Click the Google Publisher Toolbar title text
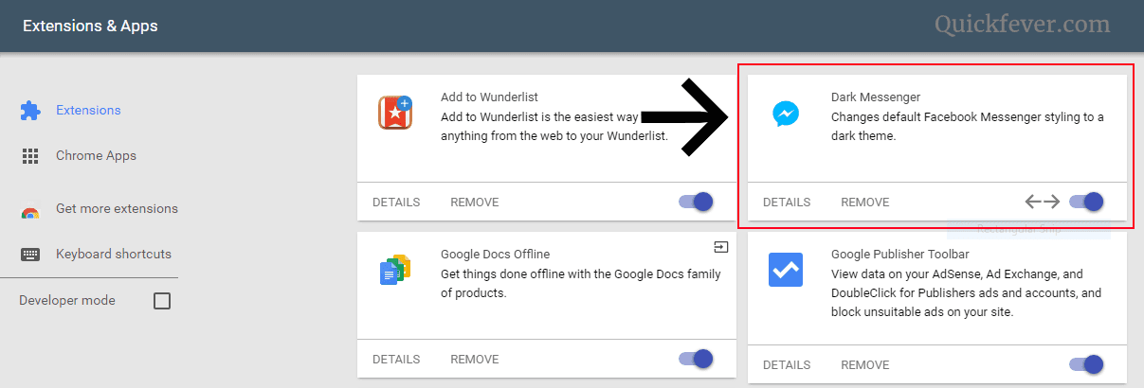 coord(899,254)
